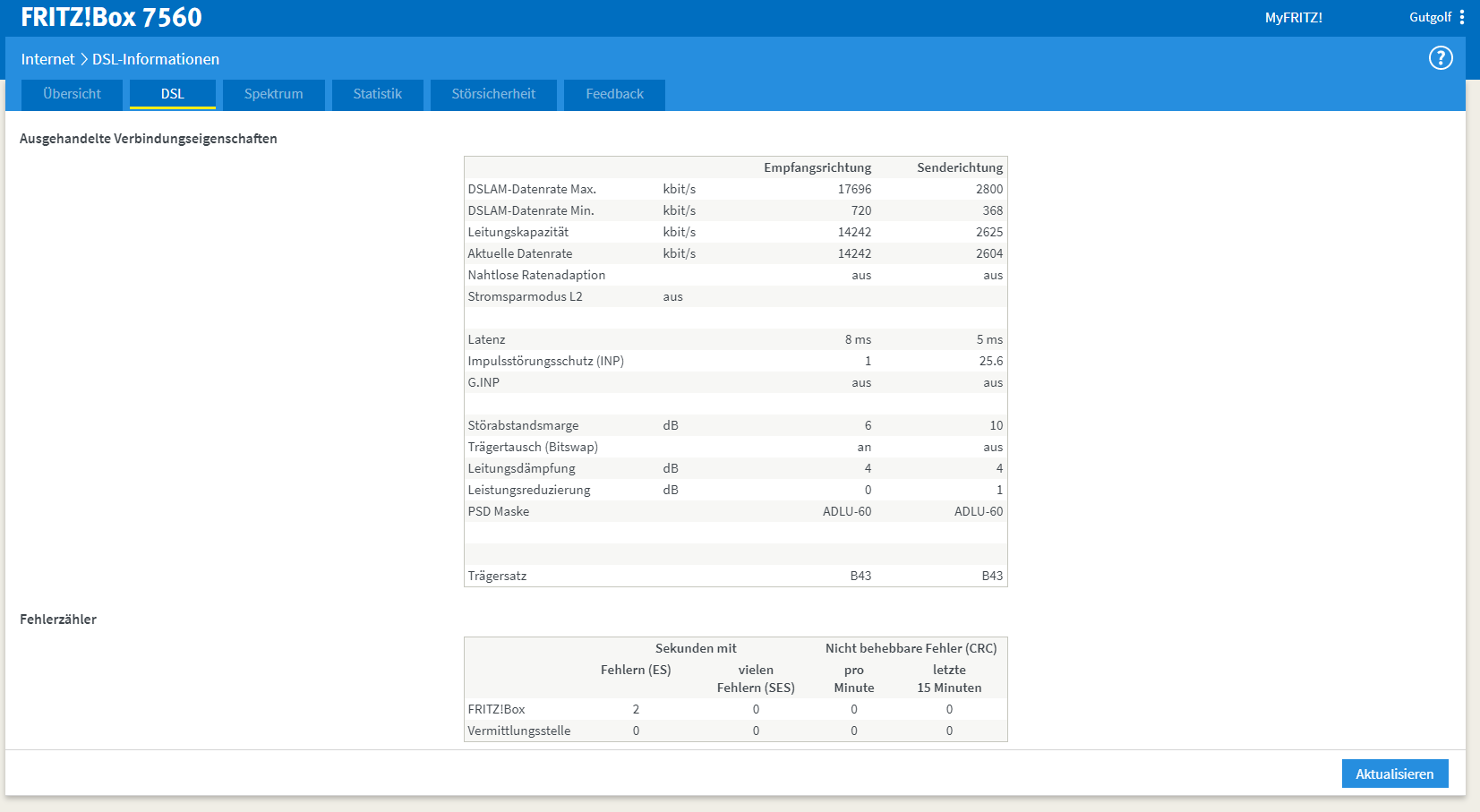The width and height of the screenshot is (1480, 812).
Task: Click the Empfangsrichtung column header
Action: coord(817,167)
